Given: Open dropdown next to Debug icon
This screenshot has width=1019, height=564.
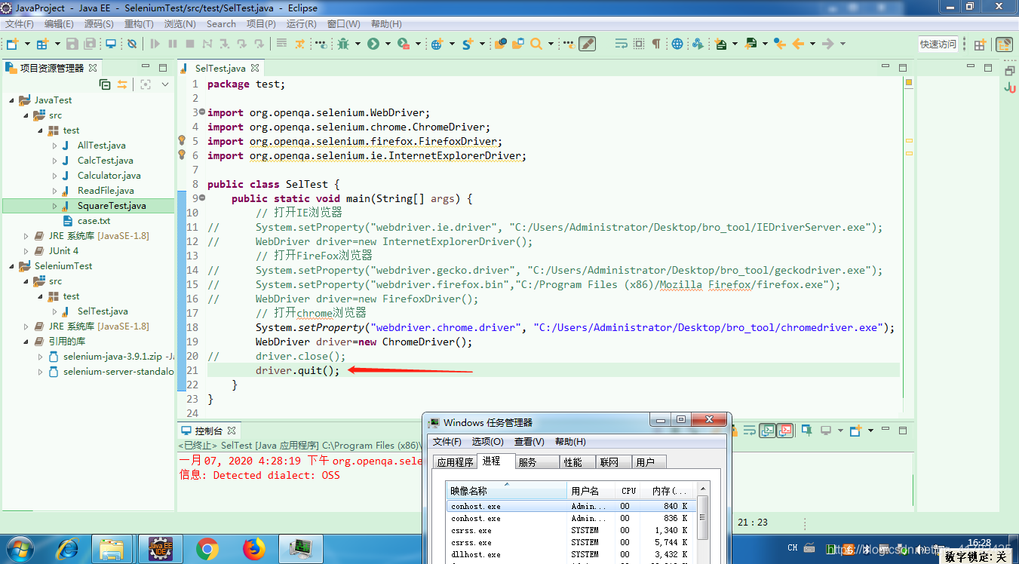Looking at the screenshot, I should pyautogui.click(x=358, y=44).
